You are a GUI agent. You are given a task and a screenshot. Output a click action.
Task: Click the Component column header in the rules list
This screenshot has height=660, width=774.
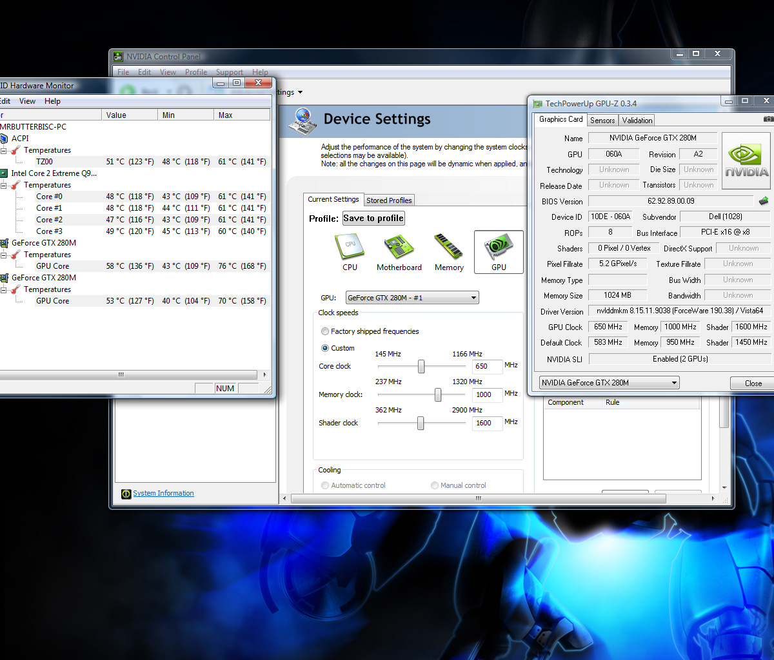click(x=573, y=402)
